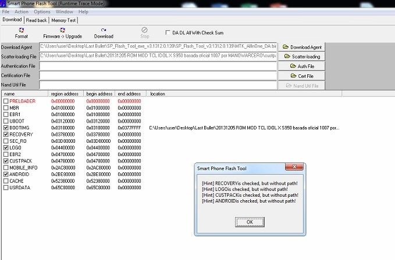Check the MOBILE_INFO partition checkbox

pyautogui.click(x=6, y=168)
